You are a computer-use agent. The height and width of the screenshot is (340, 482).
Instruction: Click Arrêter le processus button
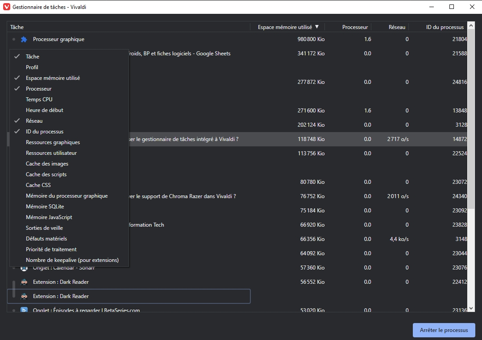pyautogui.click(x=444, y=330)
